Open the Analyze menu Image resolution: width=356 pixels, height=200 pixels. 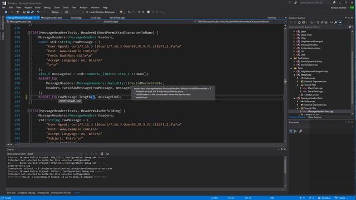pyautogui.click(x=83, y=7)
